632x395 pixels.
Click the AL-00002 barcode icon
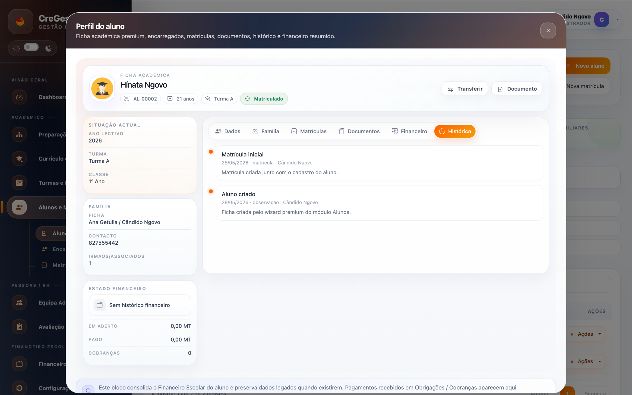(127, 98)
